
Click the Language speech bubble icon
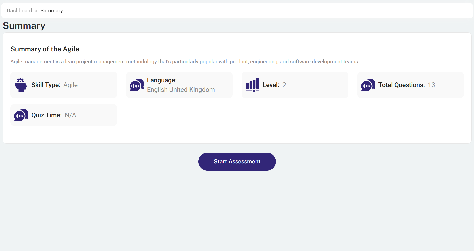pyautogui.click(x=137, y=85)
